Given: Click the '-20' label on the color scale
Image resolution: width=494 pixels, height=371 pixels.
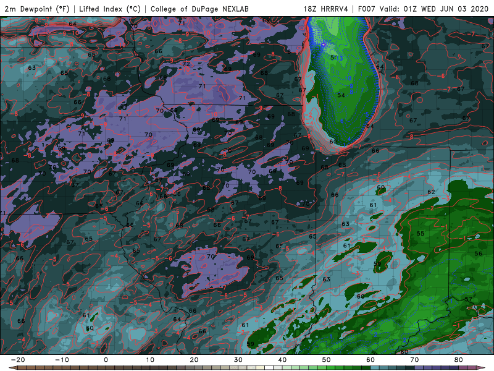Looking at the screenshot, I should (18, 360).
